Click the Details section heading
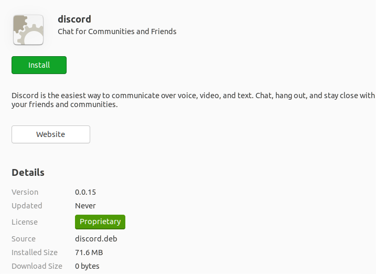 click(28, 173)
